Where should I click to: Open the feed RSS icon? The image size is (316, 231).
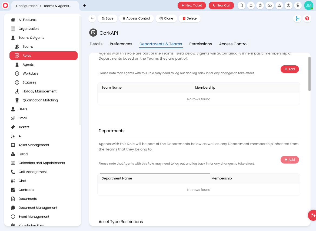click(x=279, y=5)
